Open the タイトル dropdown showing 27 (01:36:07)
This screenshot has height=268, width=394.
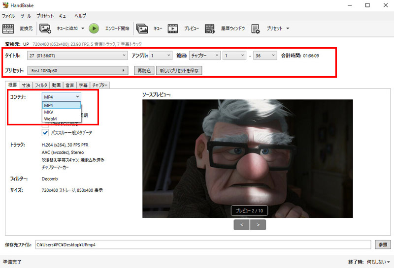(x=78, y=56)
